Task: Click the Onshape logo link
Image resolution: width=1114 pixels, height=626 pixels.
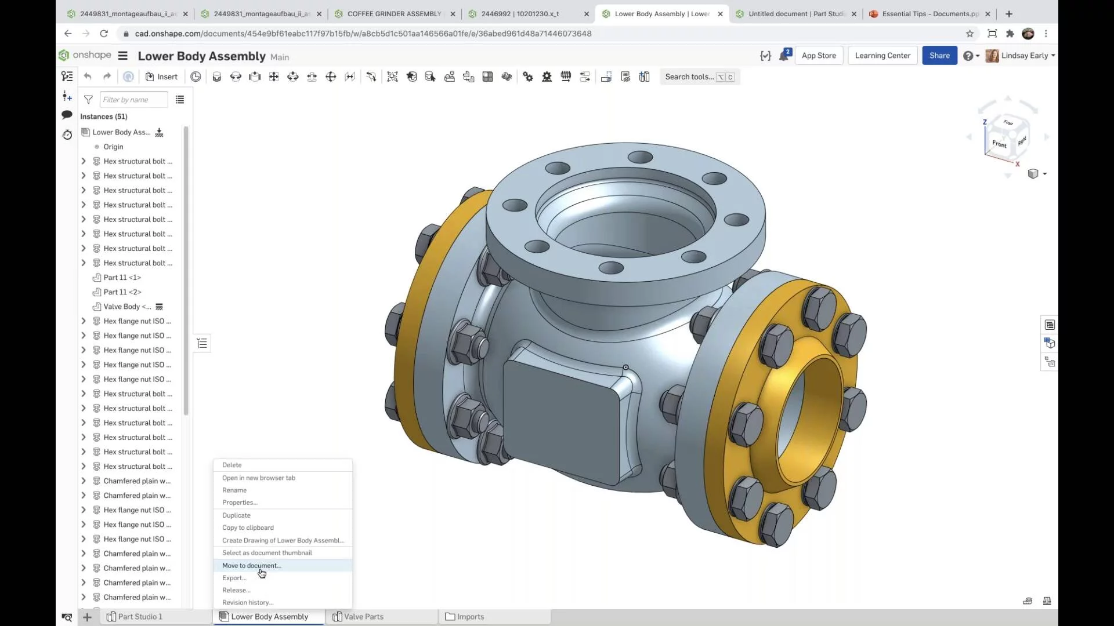Action: [x=85, y=55]
